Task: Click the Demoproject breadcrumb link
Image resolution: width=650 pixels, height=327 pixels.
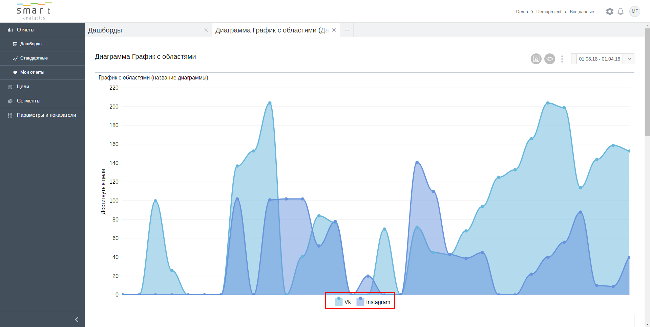Action: pos(549,11)
